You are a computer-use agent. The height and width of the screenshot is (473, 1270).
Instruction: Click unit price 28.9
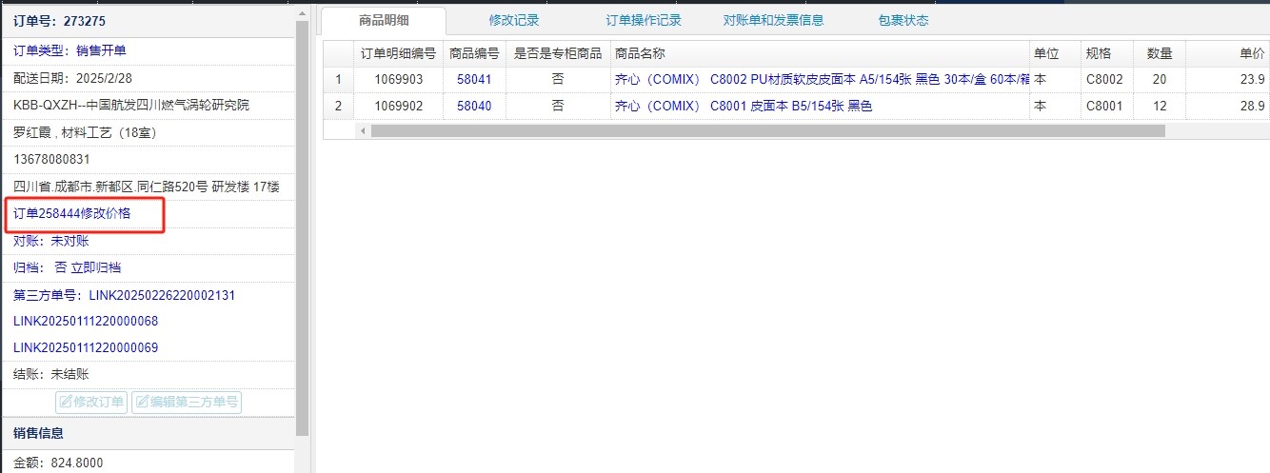point(1252,106)
